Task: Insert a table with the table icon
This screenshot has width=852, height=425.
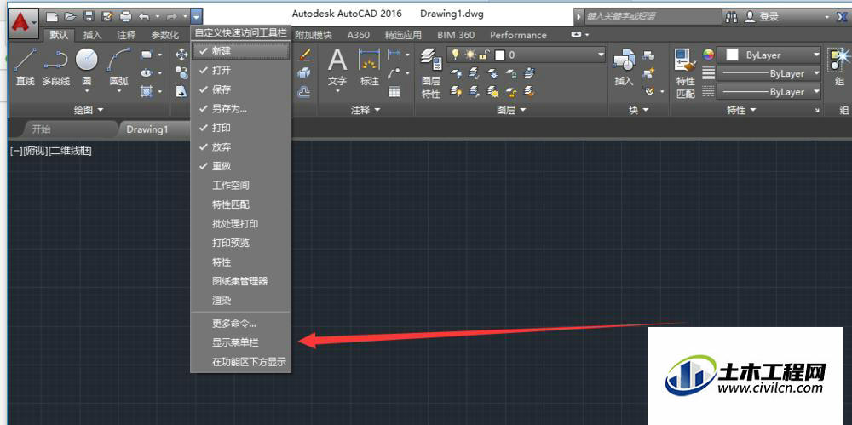Action: [x=394, y=92]
